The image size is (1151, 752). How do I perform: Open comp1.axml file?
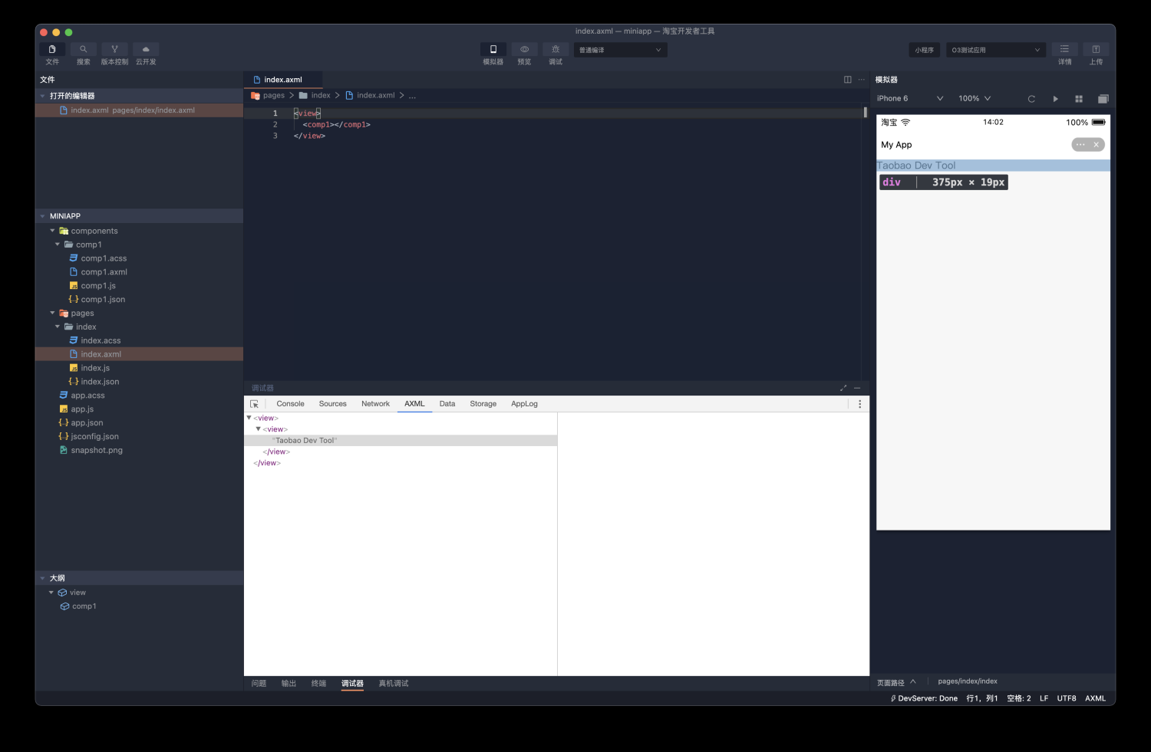[x=104, y=272]
